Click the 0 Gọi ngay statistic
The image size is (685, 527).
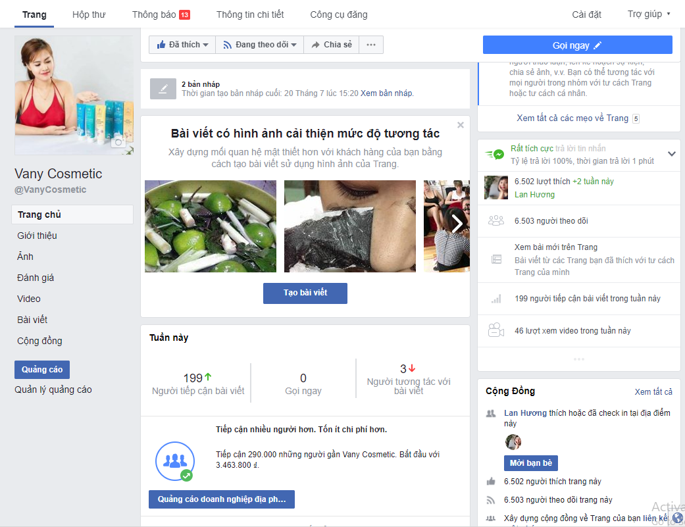point(303,384)
